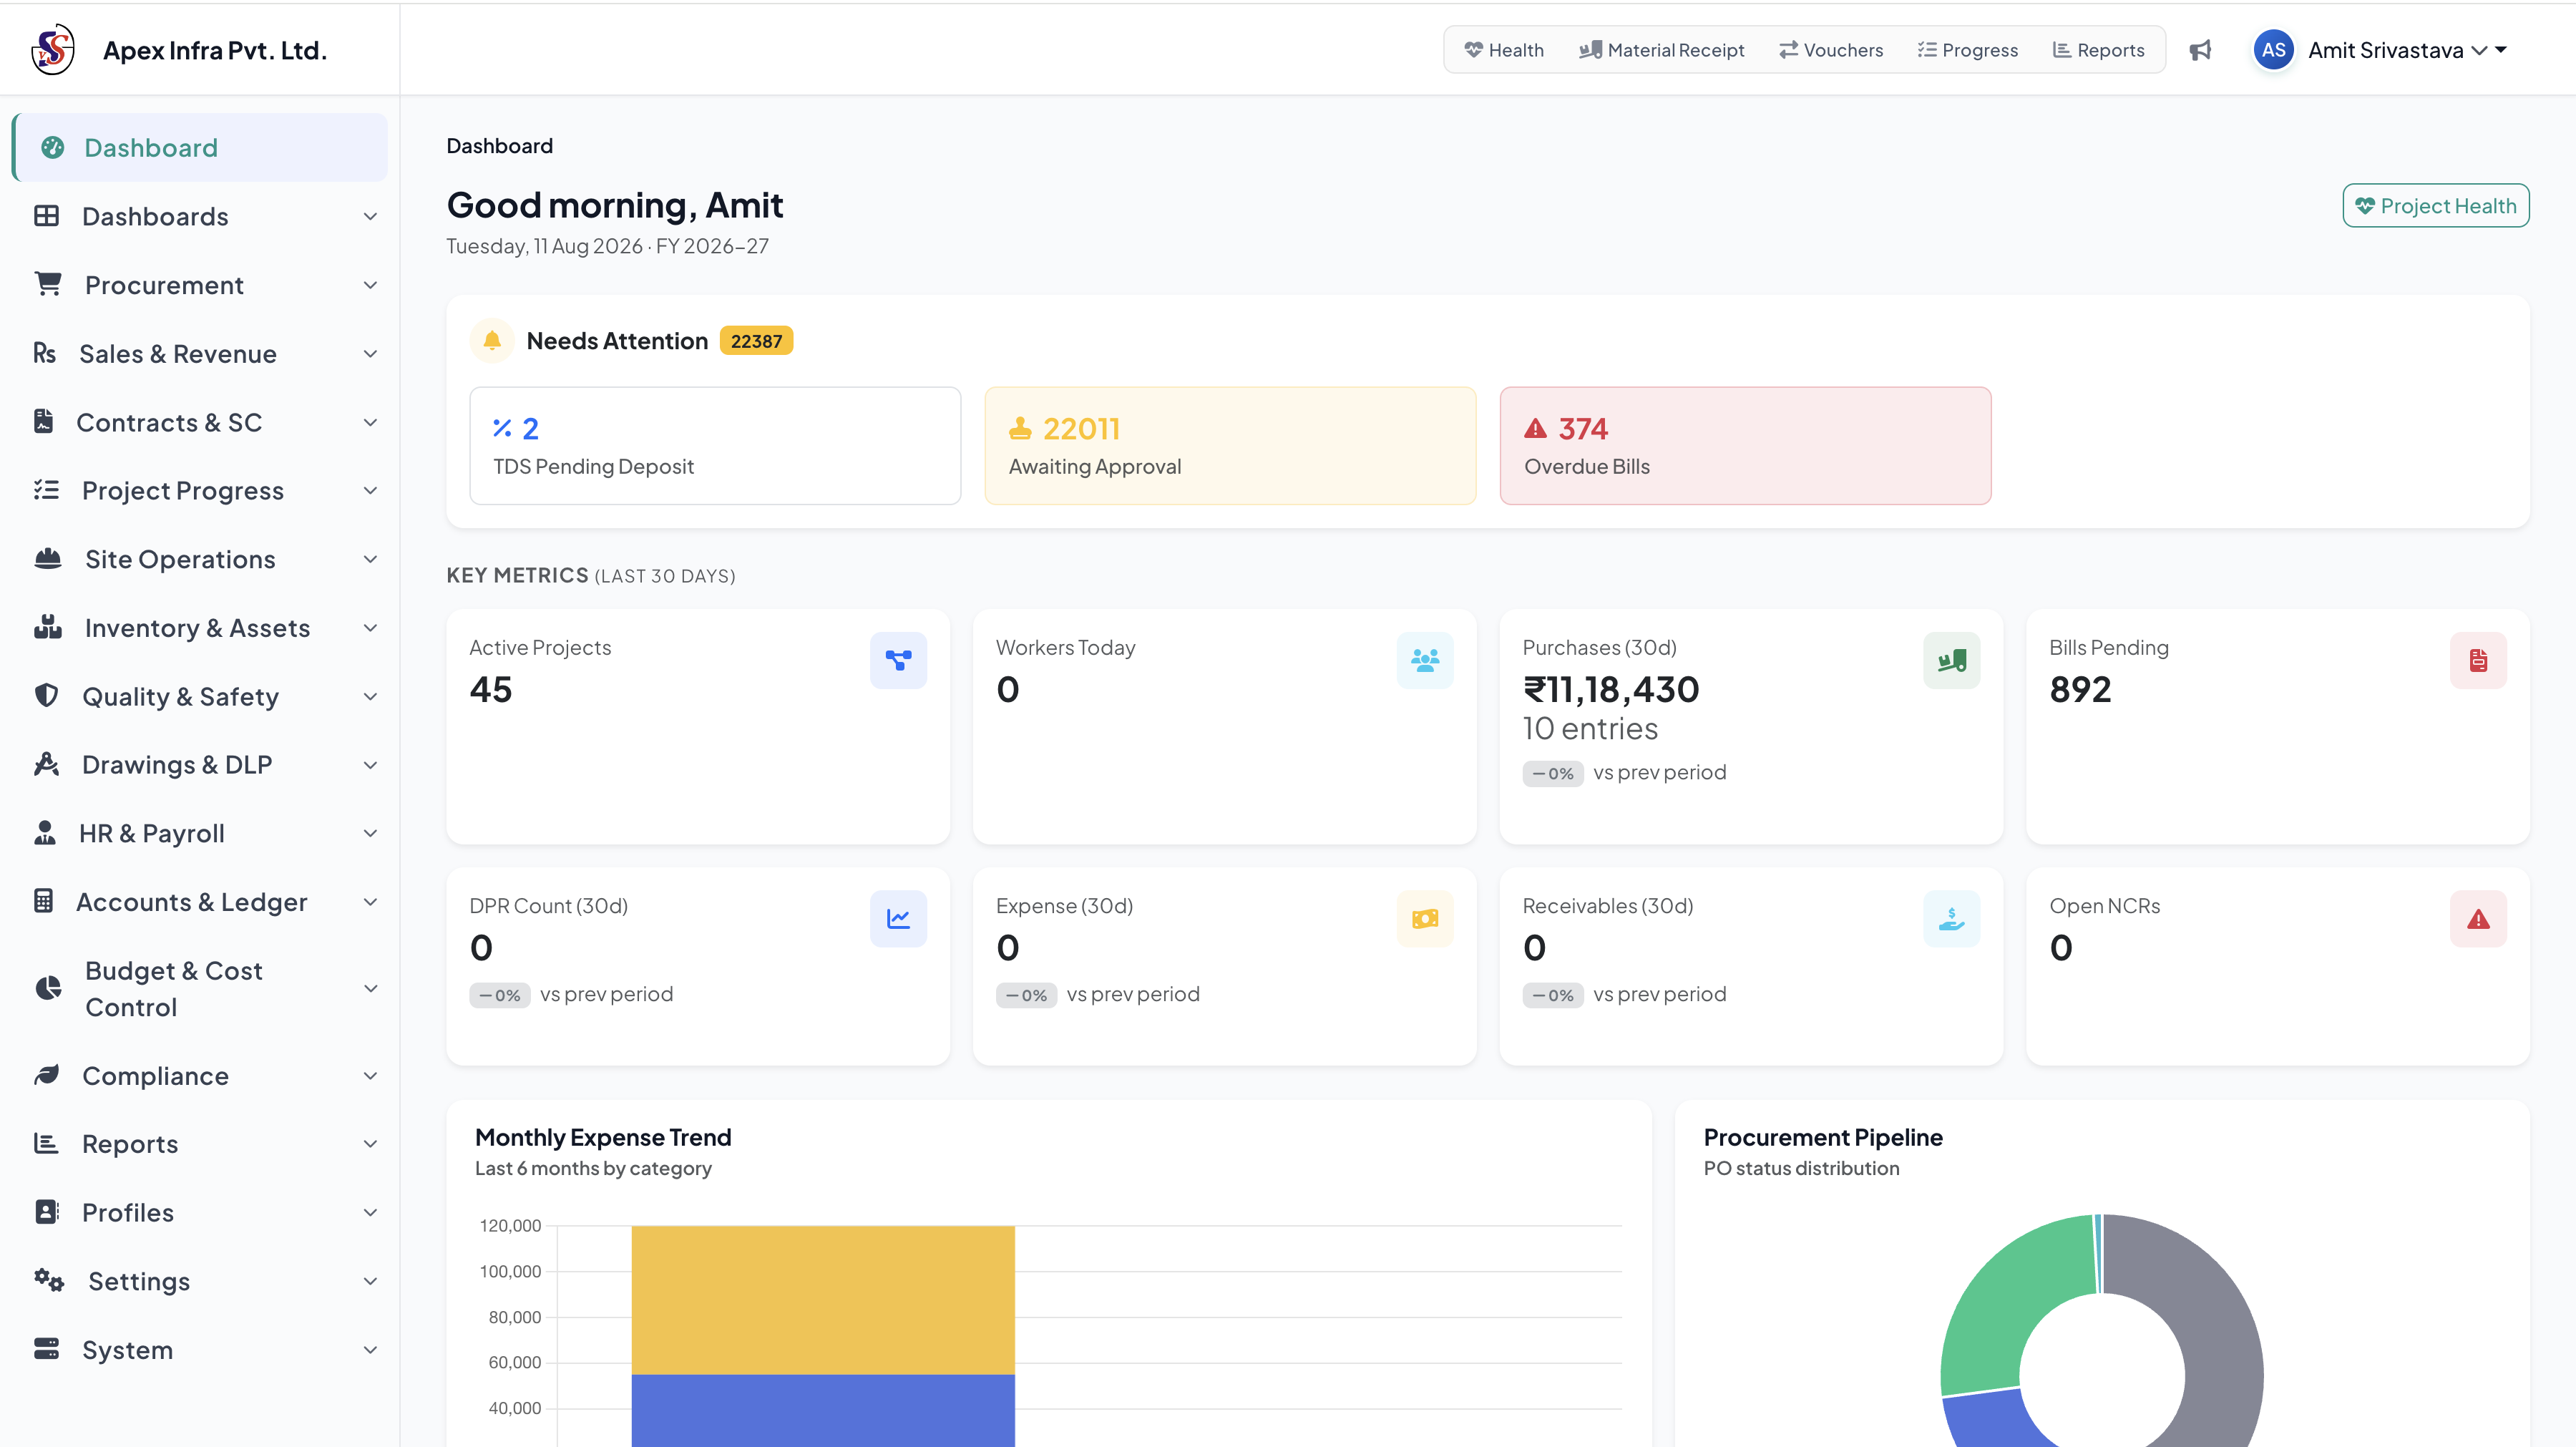Open the Awaiting Approval card

1230,446
